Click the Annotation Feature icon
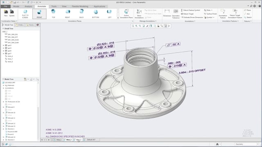The width and height of the screenshot is (262, 147). point(223,14)
